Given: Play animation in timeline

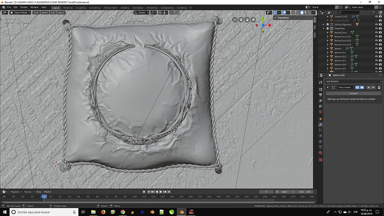Looking at the screenshot, I should tap(161, 192).
